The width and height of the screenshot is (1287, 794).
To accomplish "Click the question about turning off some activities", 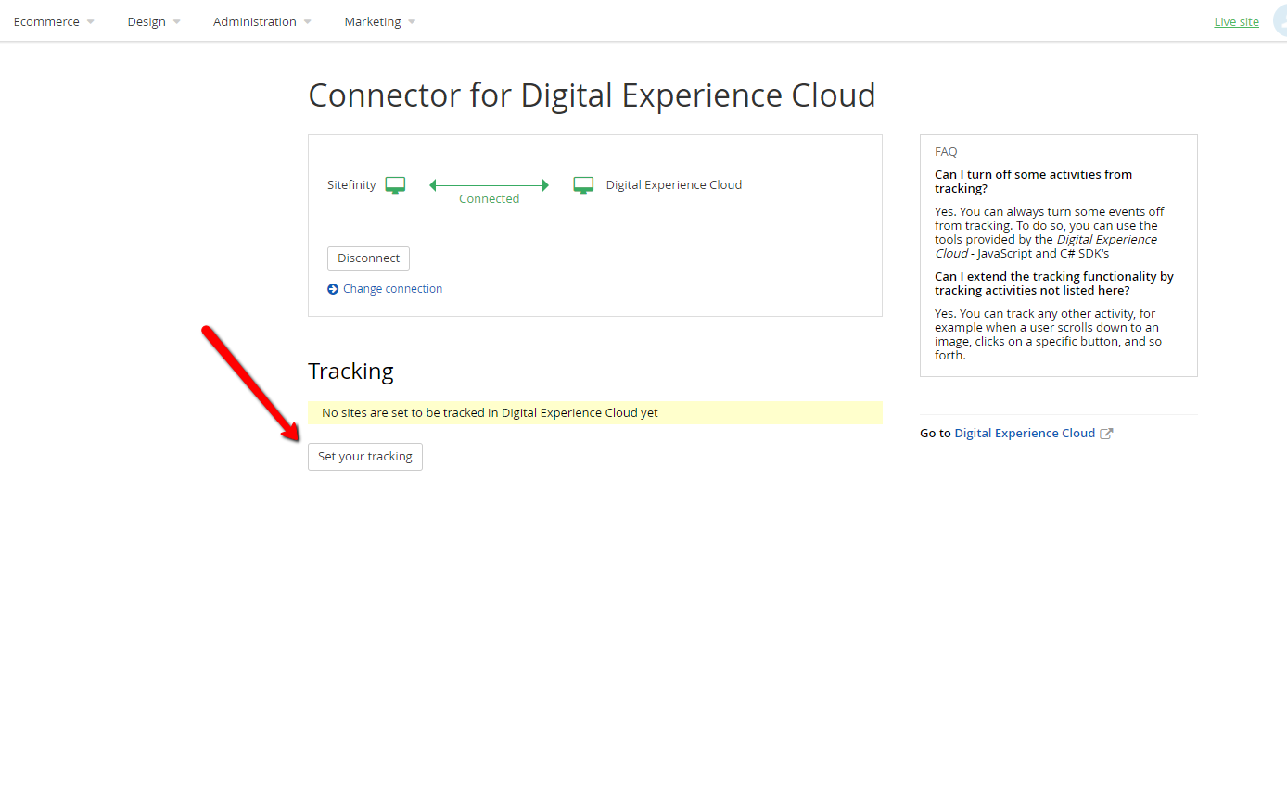I will point(1033,182).
